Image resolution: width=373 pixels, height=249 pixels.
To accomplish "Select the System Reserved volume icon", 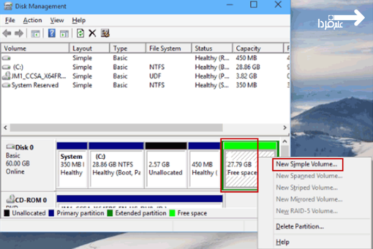I will coord(6,85).
